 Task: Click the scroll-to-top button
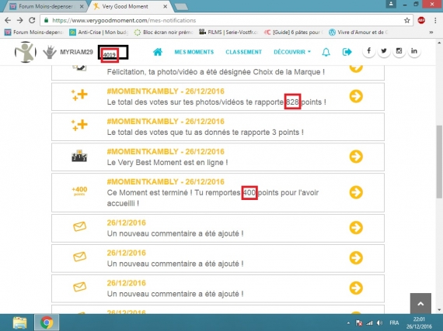tap(420, 303)
